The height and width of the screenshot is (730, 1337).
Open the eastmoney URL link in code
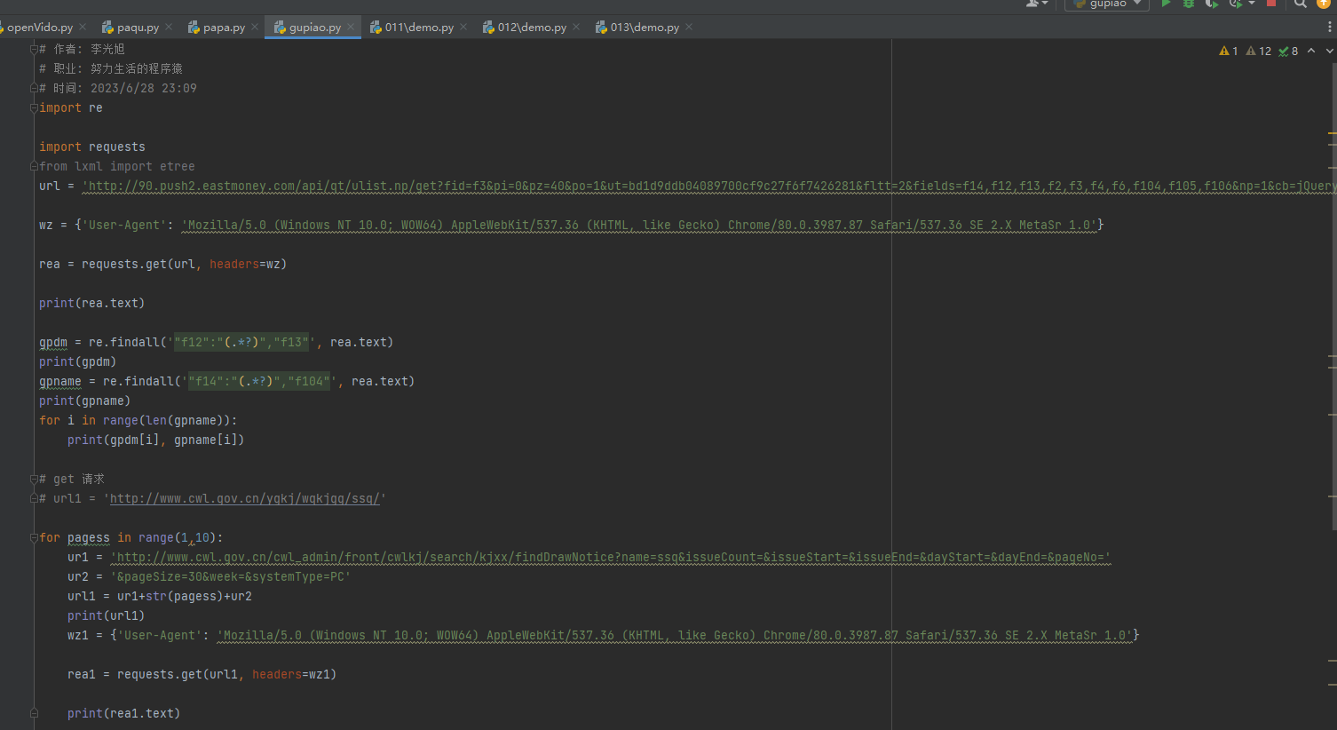[x=710, y=186]
